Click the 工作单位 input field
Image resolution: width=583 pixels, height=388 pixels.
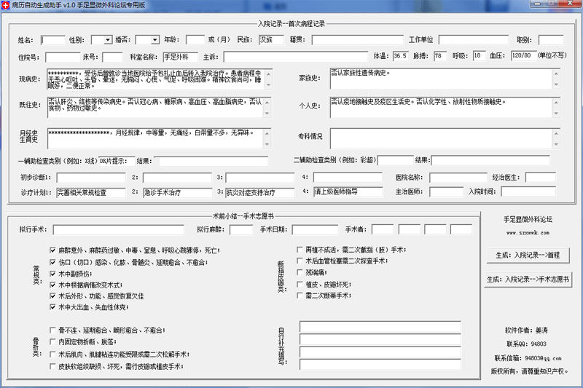pos(473,40)
